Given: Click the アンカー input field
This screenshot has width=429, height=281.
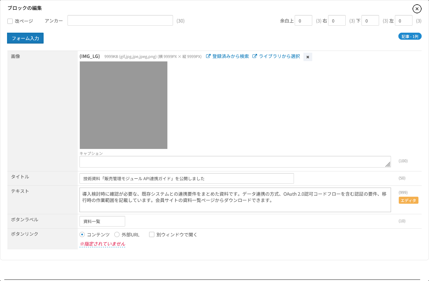Looking at the screenshot, I should [x=120, y=20].
